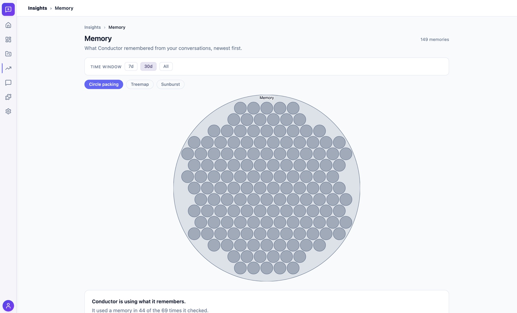517x313 pixels.
Task: Open the integrations puzzle piece icon
Action: click(8, 97)
